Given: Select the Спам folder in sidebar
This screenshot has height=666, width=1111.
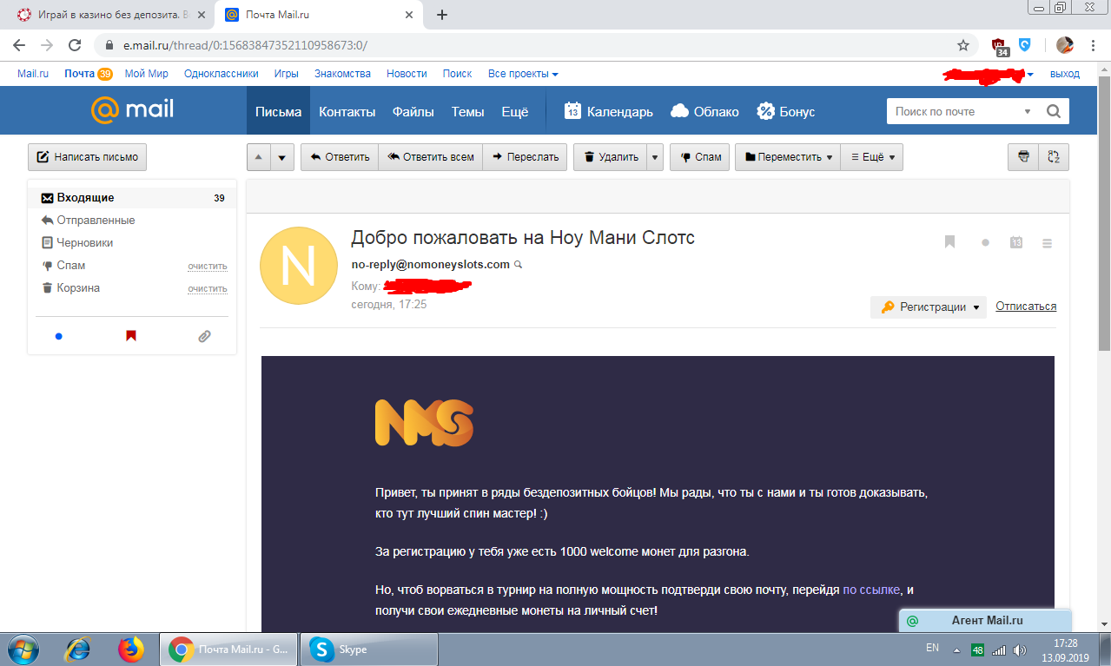Looking at the screenshot, I should [71, 266].
